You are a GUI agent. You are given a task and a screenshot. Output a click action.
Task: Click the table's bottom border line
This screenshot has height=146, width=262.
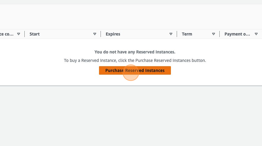pyautogui.click(x=131, y=86)
